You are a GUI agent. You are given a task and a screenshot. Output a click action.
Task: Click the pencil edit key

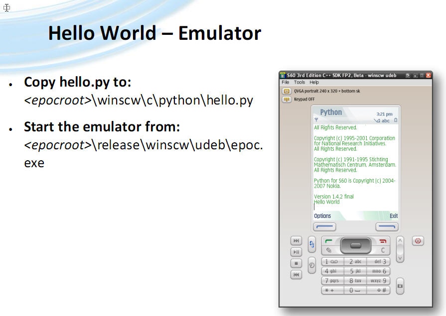[x=329, y=250]
